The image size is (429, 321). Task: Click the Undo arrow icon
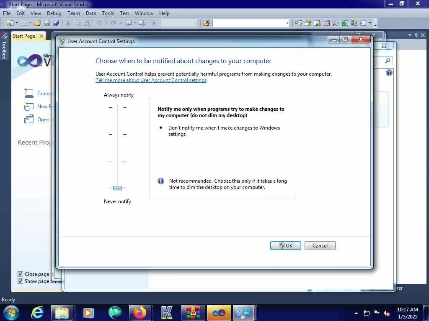coord(99,23)
